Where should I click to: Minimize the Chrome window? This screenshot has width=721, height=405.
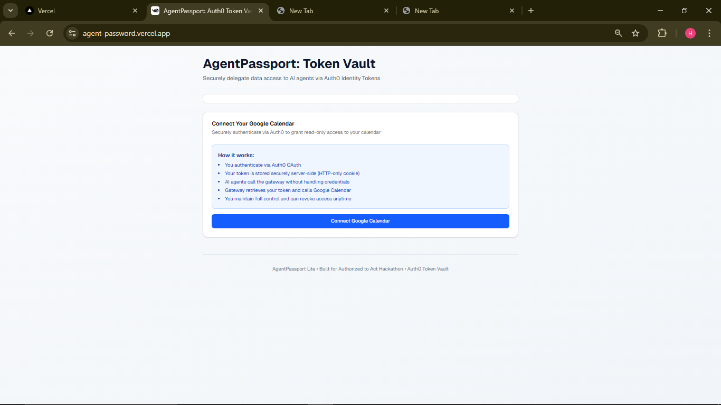click(660, 11)
